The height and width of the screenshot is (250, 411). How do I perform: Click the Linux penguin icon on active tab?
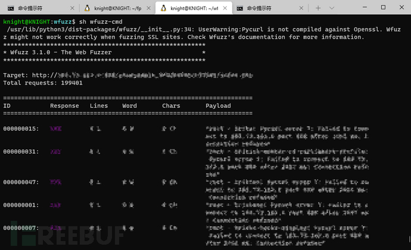pos(164,8)
